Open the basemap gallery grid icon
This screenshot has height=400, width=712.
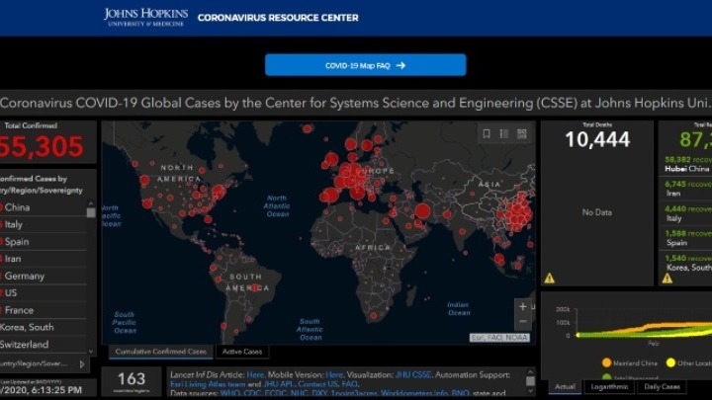point(522,133)
